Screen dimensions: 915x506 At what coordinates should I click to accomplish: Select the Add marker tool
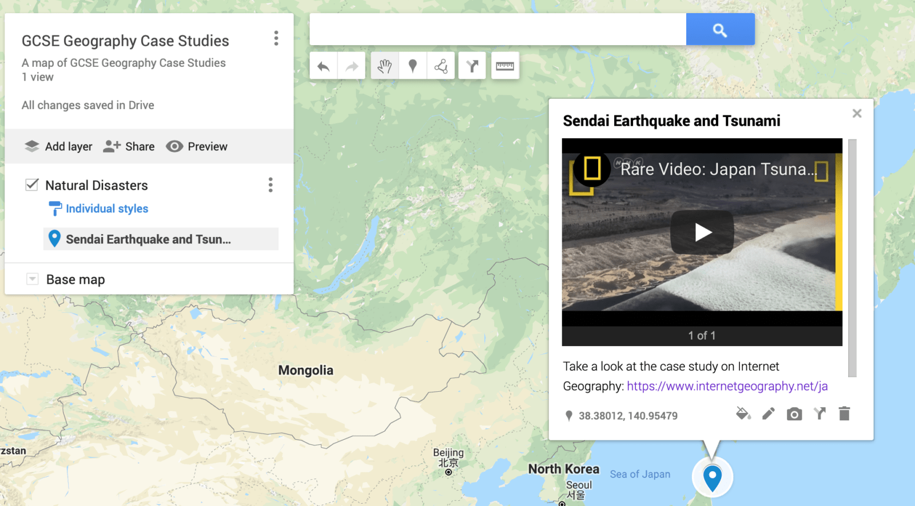pyautogui.click(x=412, y=66)
